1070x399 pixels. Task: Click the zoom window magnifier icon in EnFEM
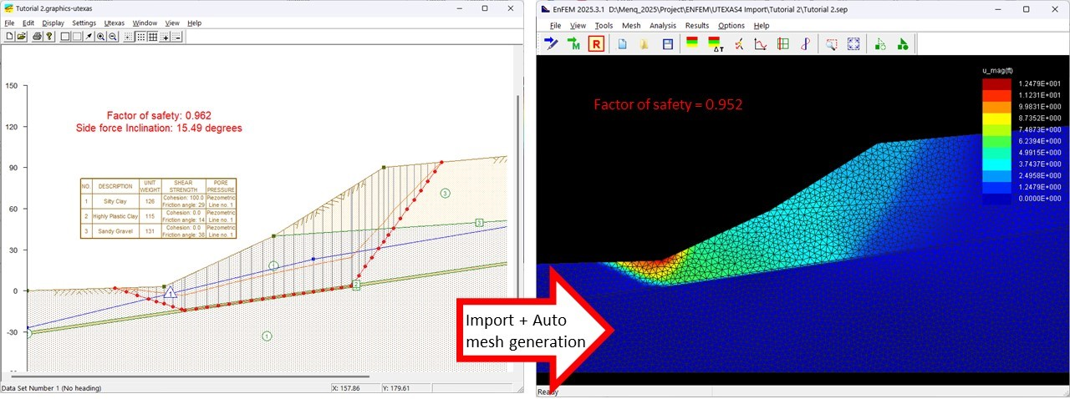831,44
